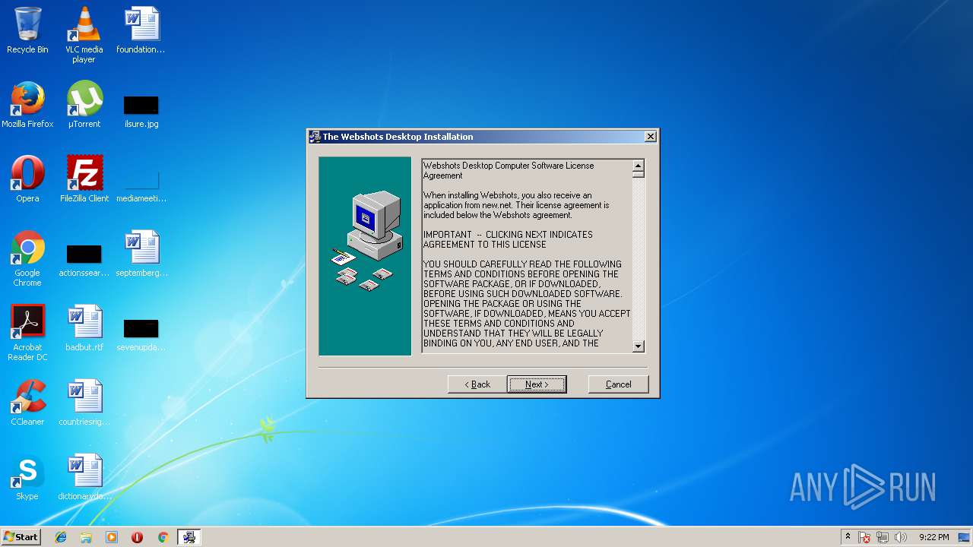Select the Skype desktop shortcut
This screenshot has width=973, height=547.
tap(27, 477)
